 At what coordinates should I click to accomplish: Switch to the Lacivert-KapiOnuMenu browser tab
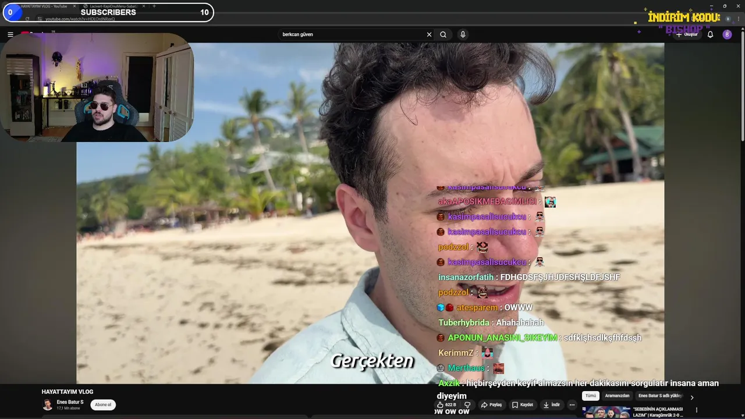(x=113, y=6)
